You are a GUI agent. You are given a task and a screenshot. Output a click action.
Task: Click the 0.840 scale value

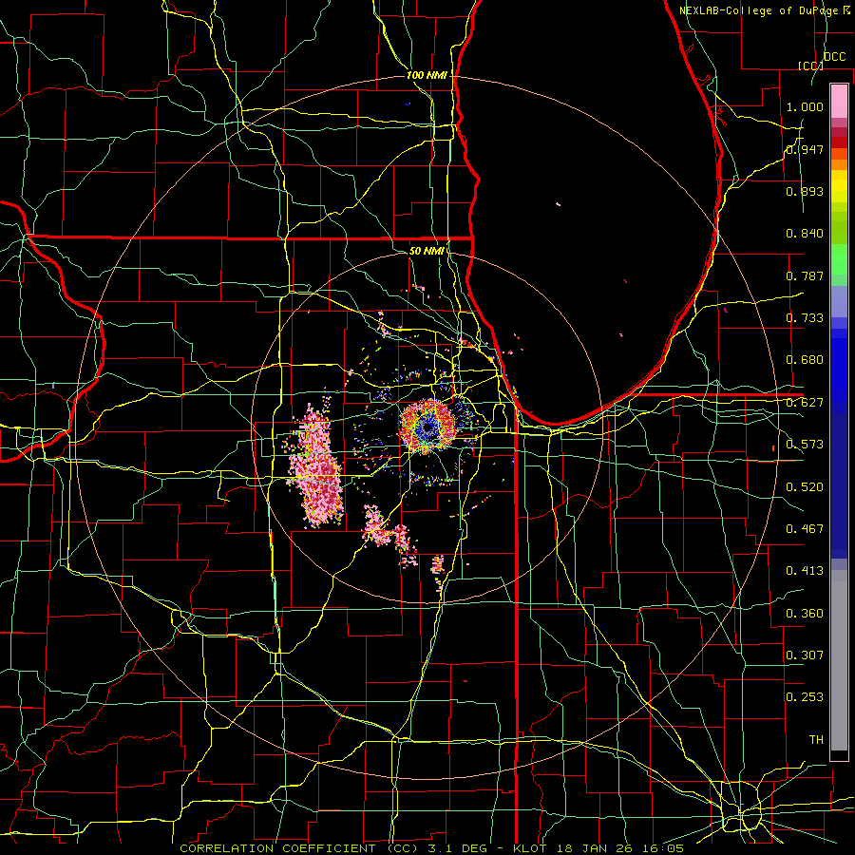805,234
